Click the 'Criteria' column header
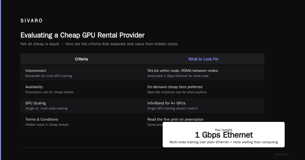The height and width of the screenshot is (160, 305). [81, 59]
